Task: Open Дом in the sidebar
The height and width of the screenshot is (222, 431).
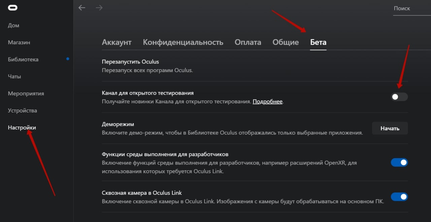Action: [x=13, y=26]
